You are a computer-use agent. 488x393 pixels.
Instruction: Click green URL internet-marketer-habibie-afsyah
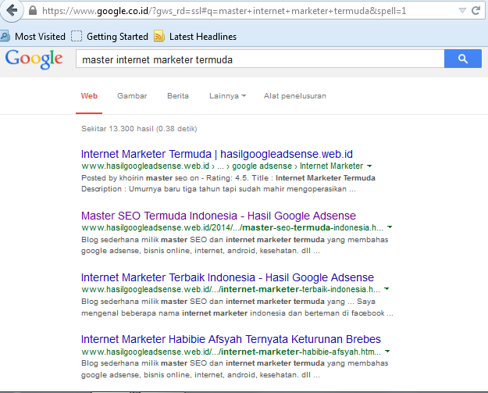coord(231,352)
